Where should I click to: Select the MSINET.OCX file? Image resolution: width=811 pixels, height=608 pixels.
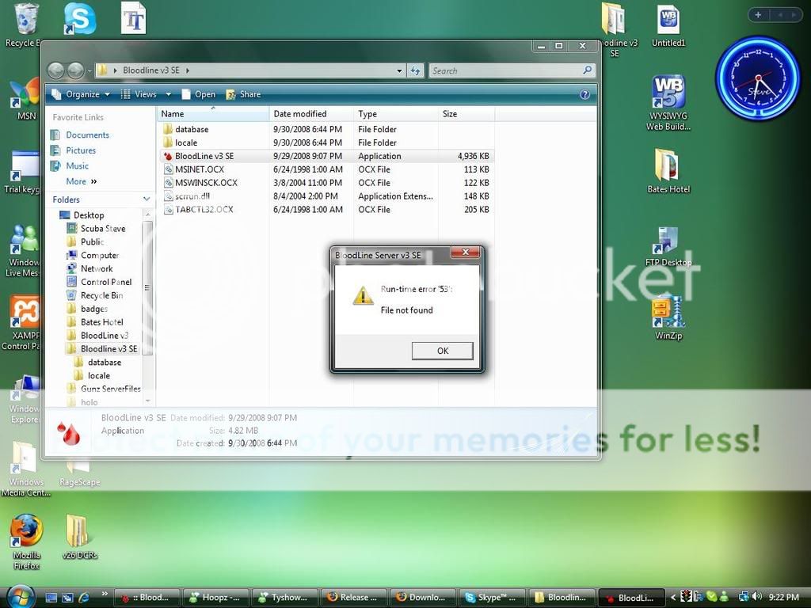326,169
